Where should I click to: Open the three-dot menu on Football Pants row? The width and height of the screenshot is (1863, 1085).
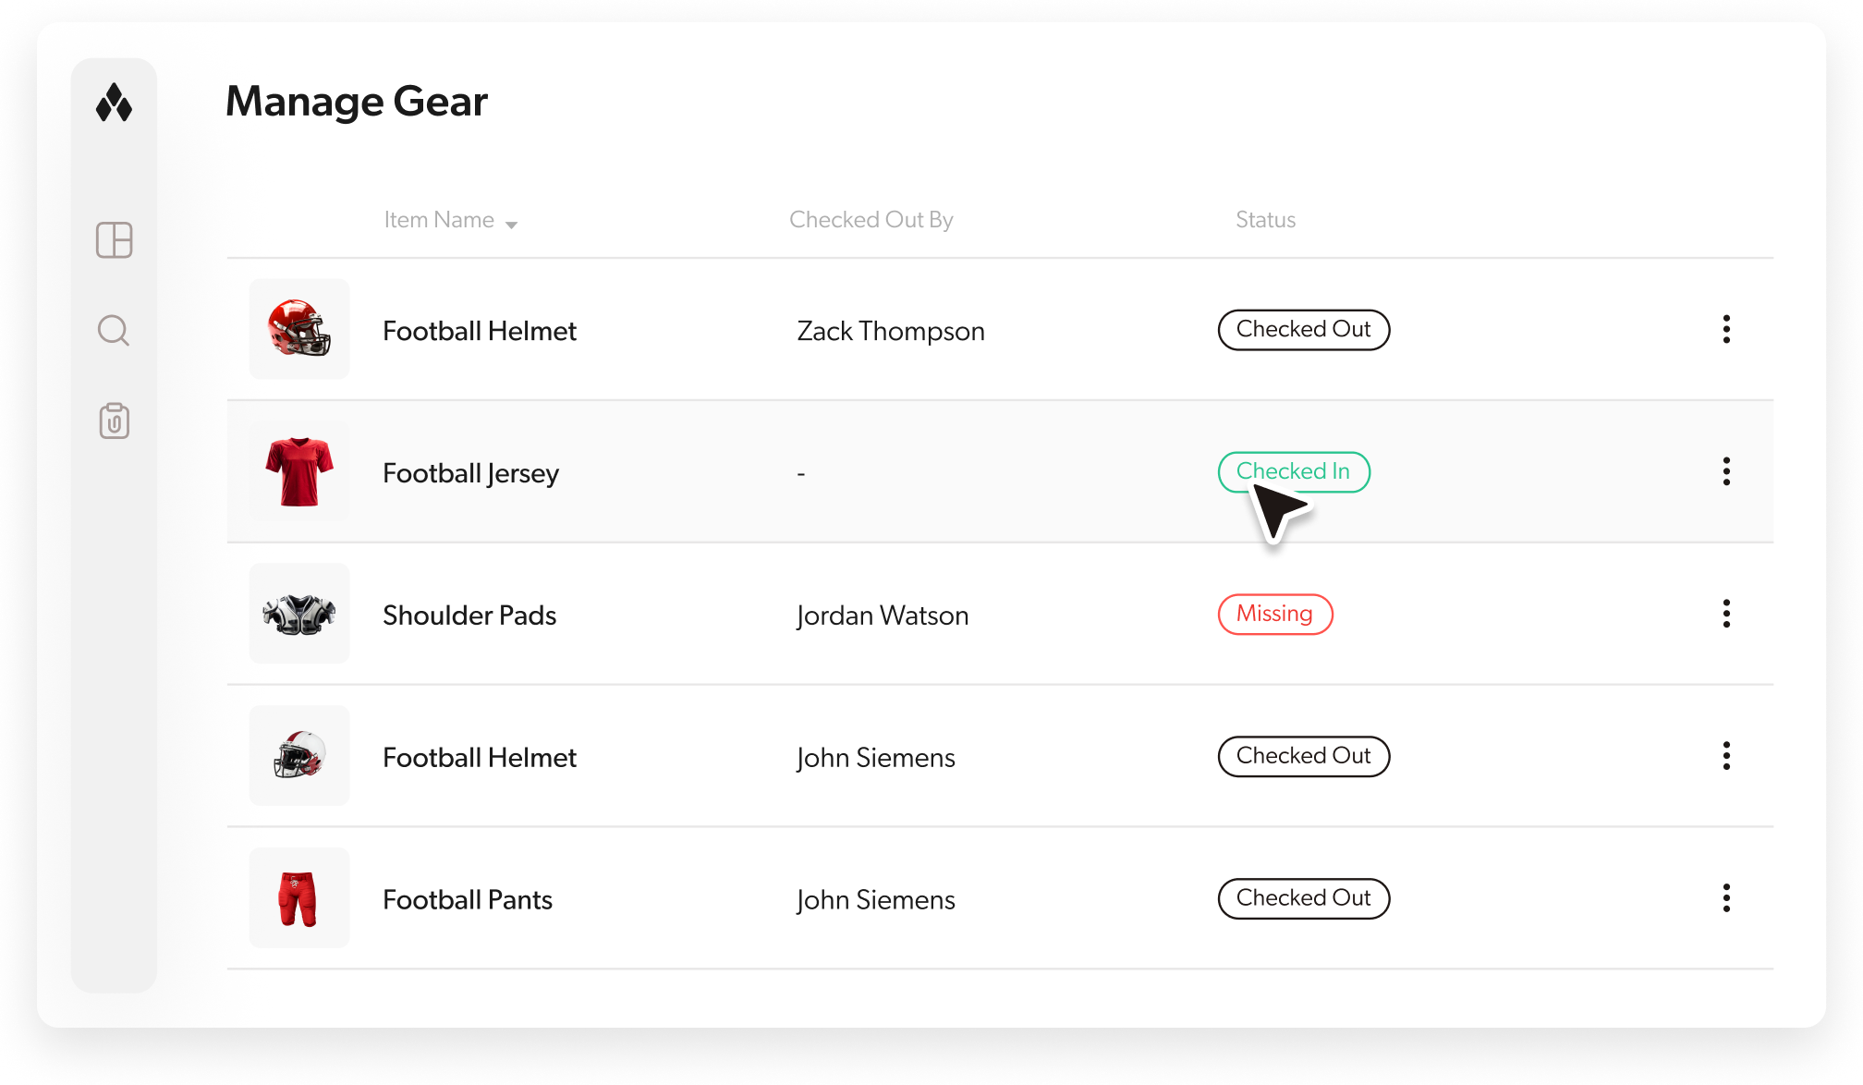pyautogui.click(x=1726, y=897)
